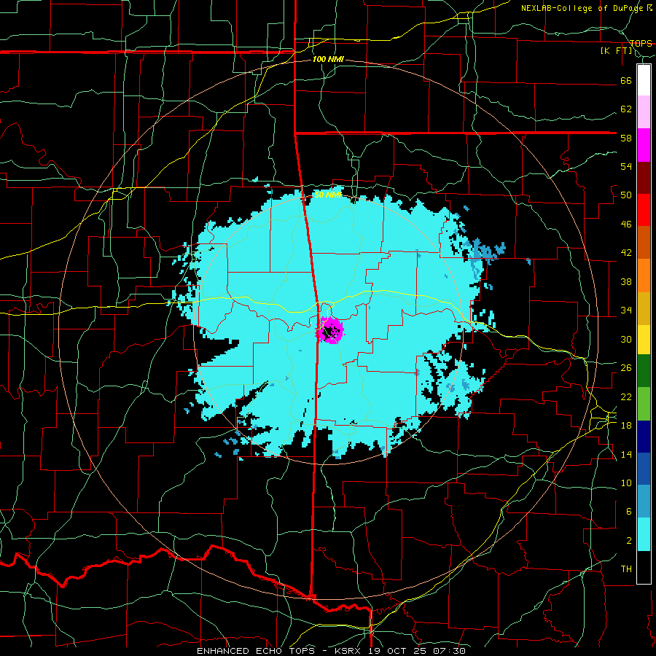Click the legend value '26'
The width and height of the screenshot is (656, 656).
[626, 368]
